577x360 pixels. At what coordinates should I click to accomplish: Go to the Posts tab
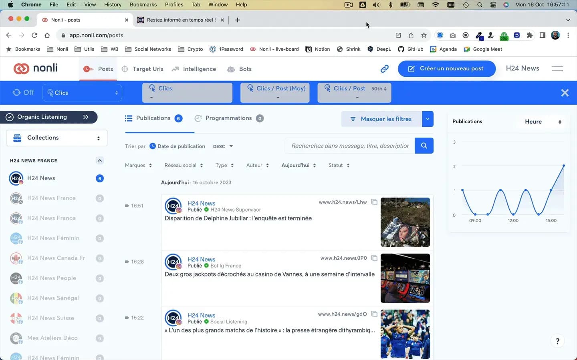(x=98, y=69)
